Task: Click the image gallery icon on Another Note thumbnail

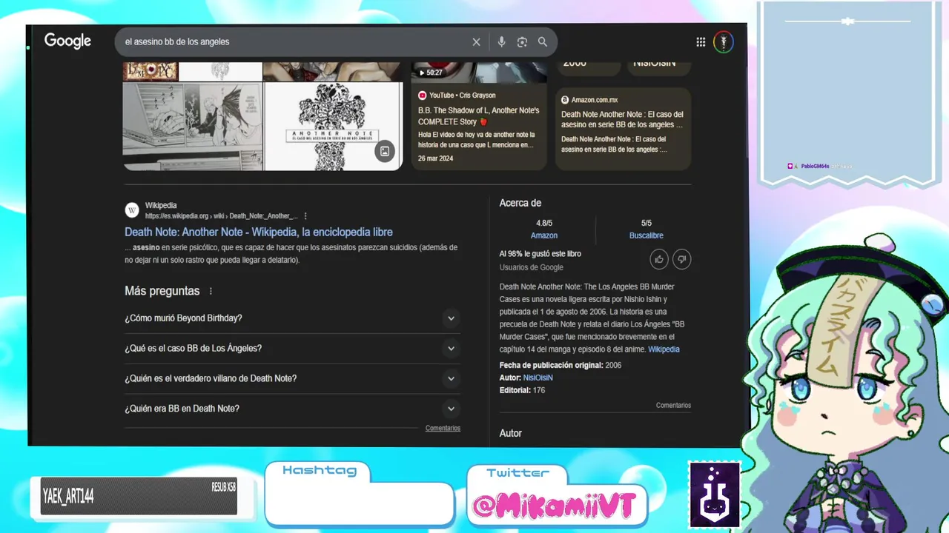Action: pos(385,151)
